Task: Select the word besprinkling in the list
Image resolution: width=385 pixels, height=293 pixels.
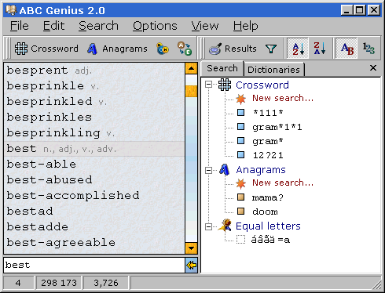Action: point(53,133)
